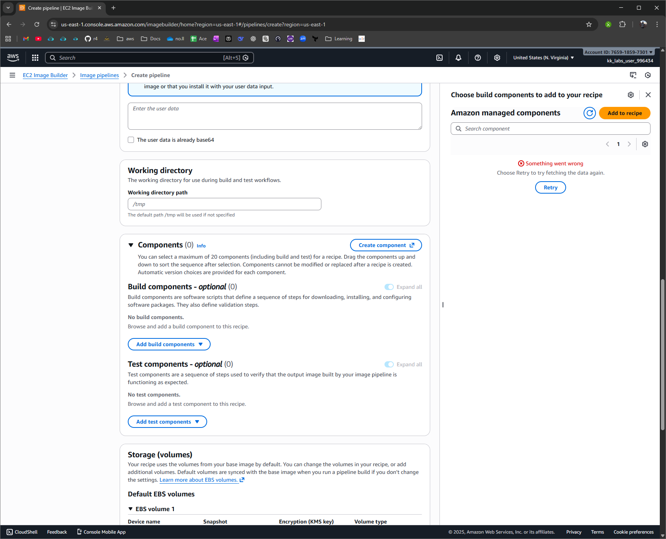Viewport: 666px width, 539px height.
Task: Go to AWS console home via logo
Action: tap(13, 58)
